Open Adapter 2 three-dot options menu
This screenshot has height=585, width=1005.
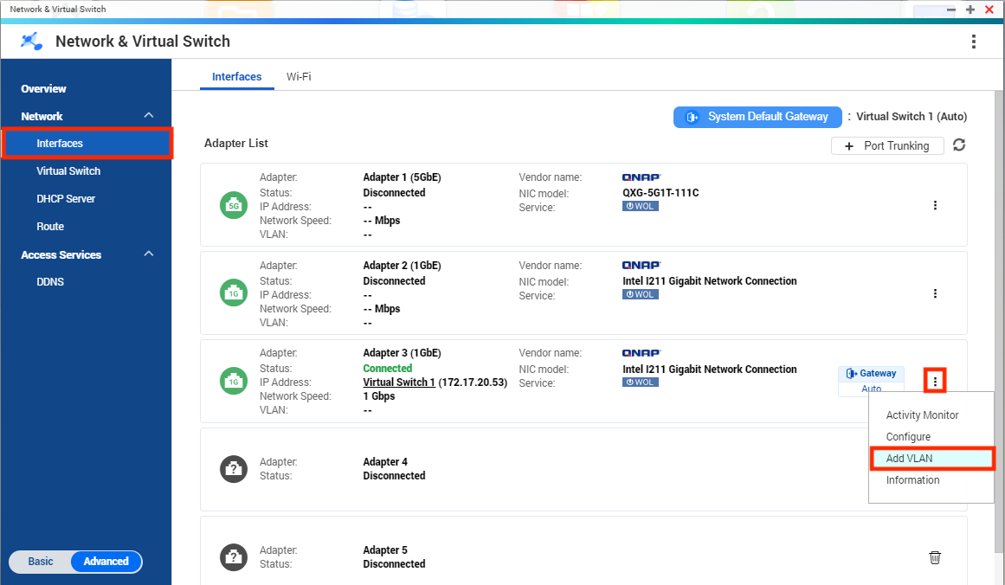pos(935,294)
